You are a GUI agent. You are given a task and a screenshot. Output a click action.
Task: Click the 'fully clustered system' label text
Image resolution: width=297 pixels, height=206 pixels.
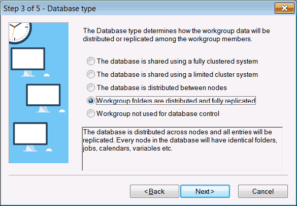[x=225, y=61]
